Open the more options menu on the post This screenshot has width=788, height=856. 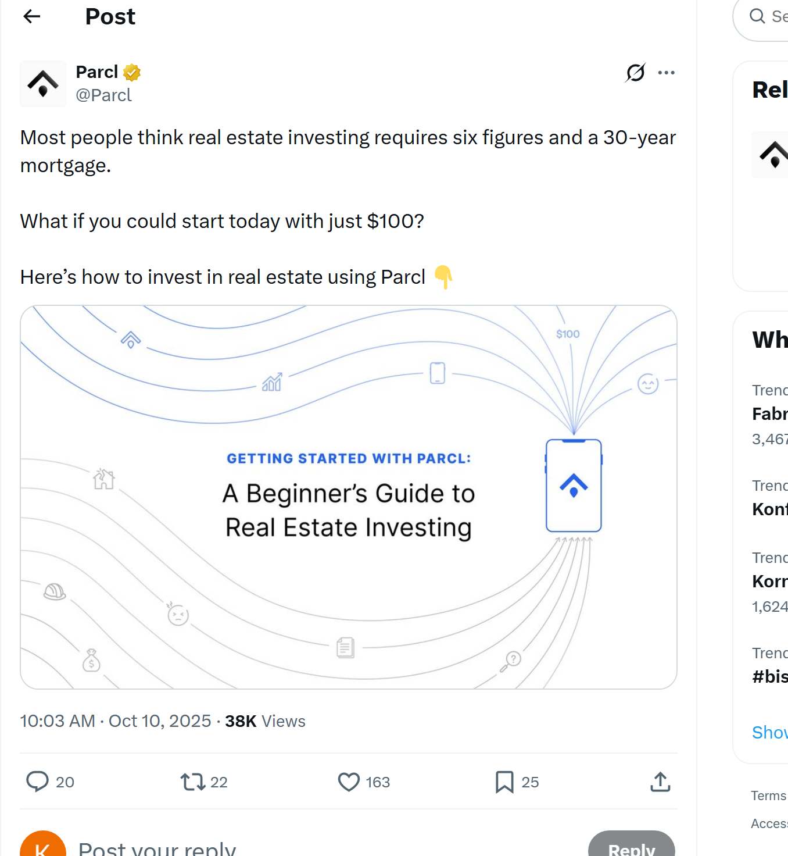[x=667, y=72]
